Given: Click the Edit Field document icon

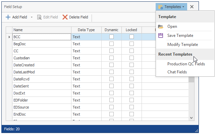Looking at the screenshot, I should coord(39,17).
